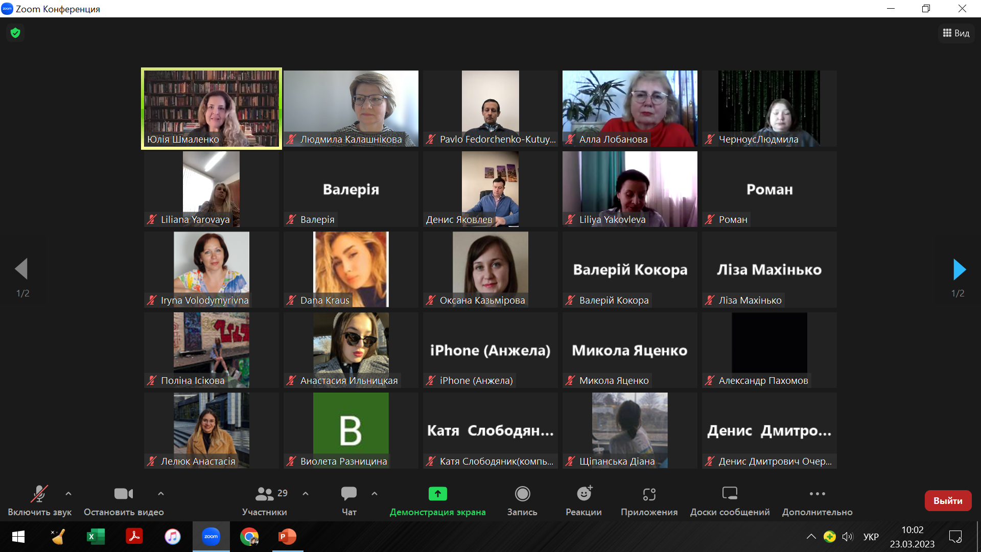Expand audio options arrow next to microphone
This screenshot has height=552, width=981.
click(68, 494)
